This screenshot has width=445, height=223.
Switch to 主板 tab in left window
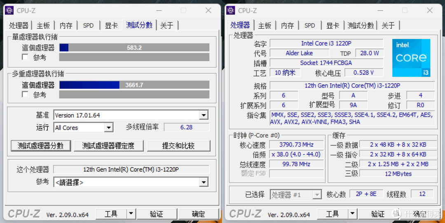(x=43, y=25)
